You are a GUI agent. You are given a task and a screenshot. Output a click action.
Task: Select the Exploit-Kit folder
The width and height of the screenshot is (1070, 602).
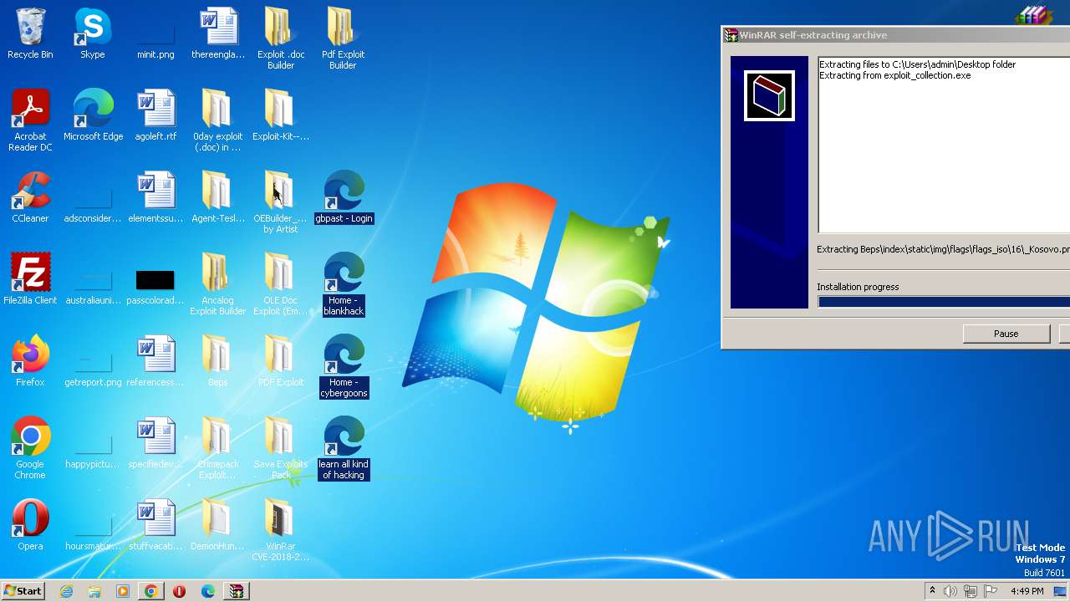pos(280,116)
